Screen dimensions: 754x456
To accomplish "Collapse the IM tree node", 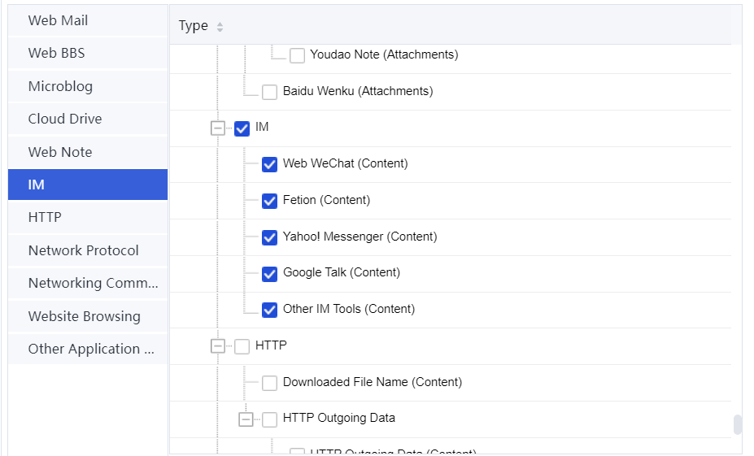I will click(217, 128).
